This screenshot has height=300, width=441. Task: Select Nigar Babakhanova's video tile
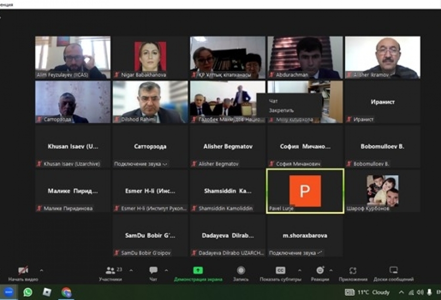pos(150,57)
